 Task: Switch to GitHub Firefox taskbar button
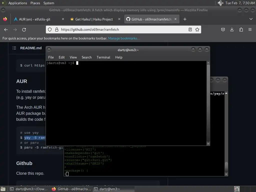pyautogui.click(x=71, y=189)
